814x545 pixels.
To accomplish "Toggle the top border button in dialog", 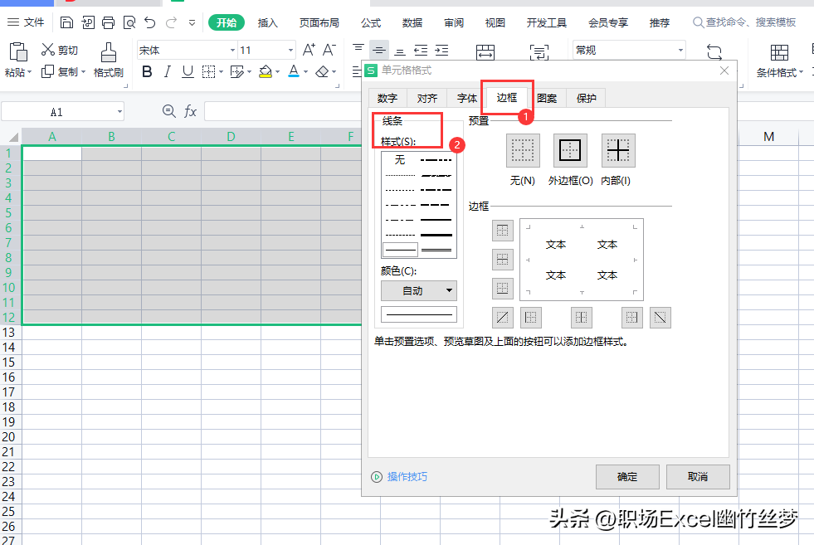I will [503, 230].
